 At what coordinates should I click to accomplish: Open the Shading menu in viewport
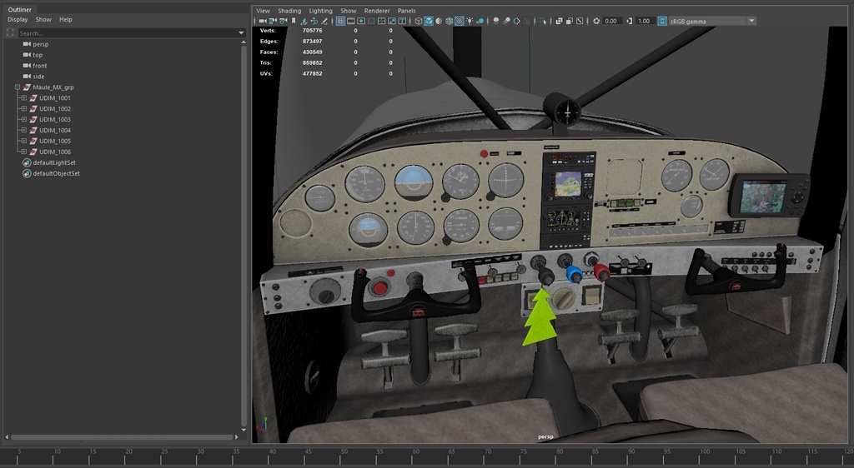pyautogui.click(x=289, y=11)
